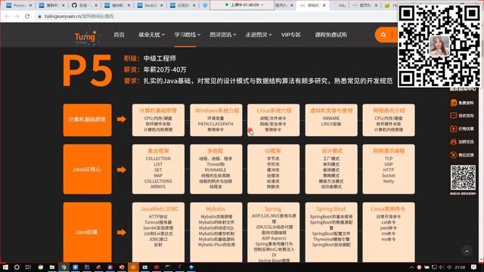Switch to the GitHub browser tab
Image resolution: width=484 pixels, height=272 pixels.
tap(84, 5)
